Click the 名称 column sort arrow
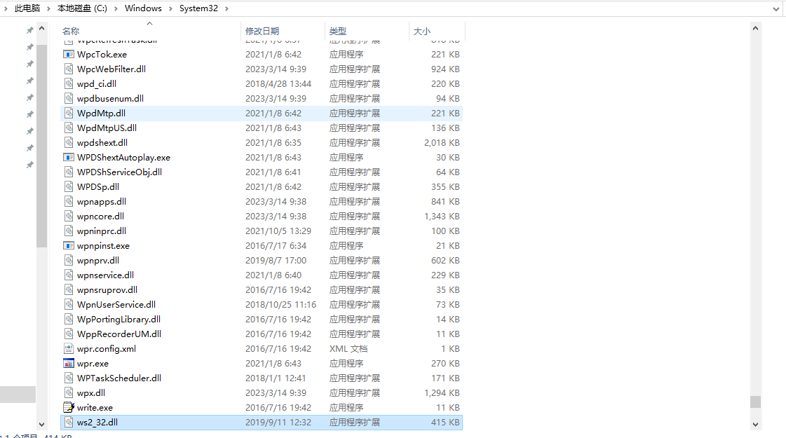Viewport: 786px width, 438px height. coord(149,24)
